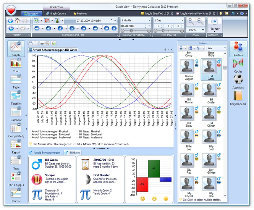Jump to the first date button
The image size is (254, 210).
[107, 29]
